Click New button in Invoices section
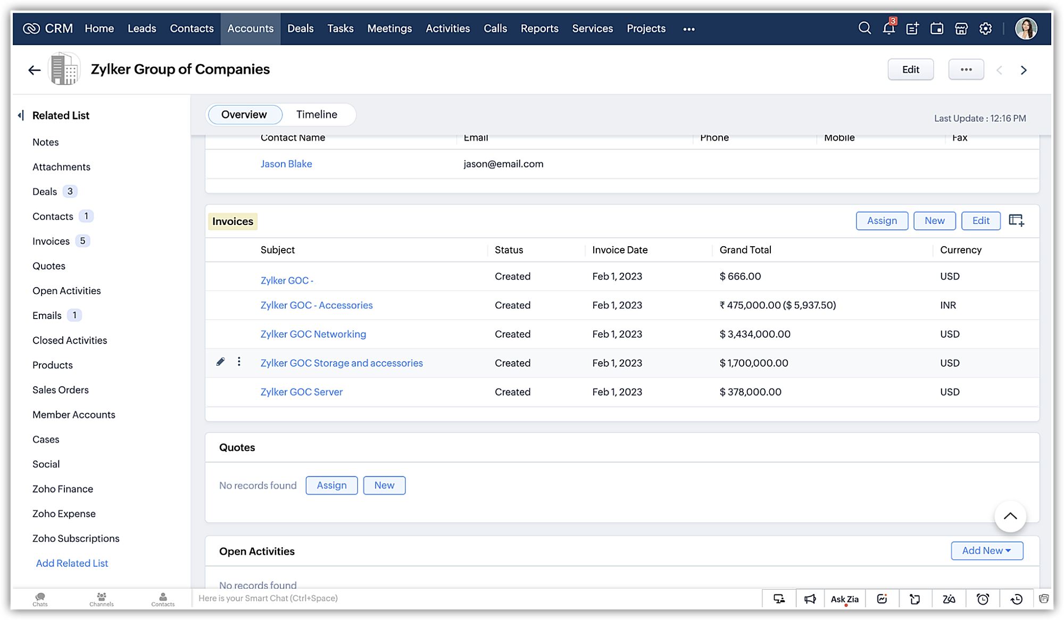This screenshot has width=1064, height=620. (x=934, y=221)
